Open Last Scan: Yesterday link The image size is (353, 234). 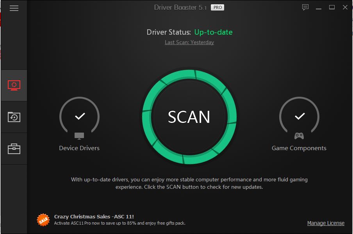click(x=189, y=42)
